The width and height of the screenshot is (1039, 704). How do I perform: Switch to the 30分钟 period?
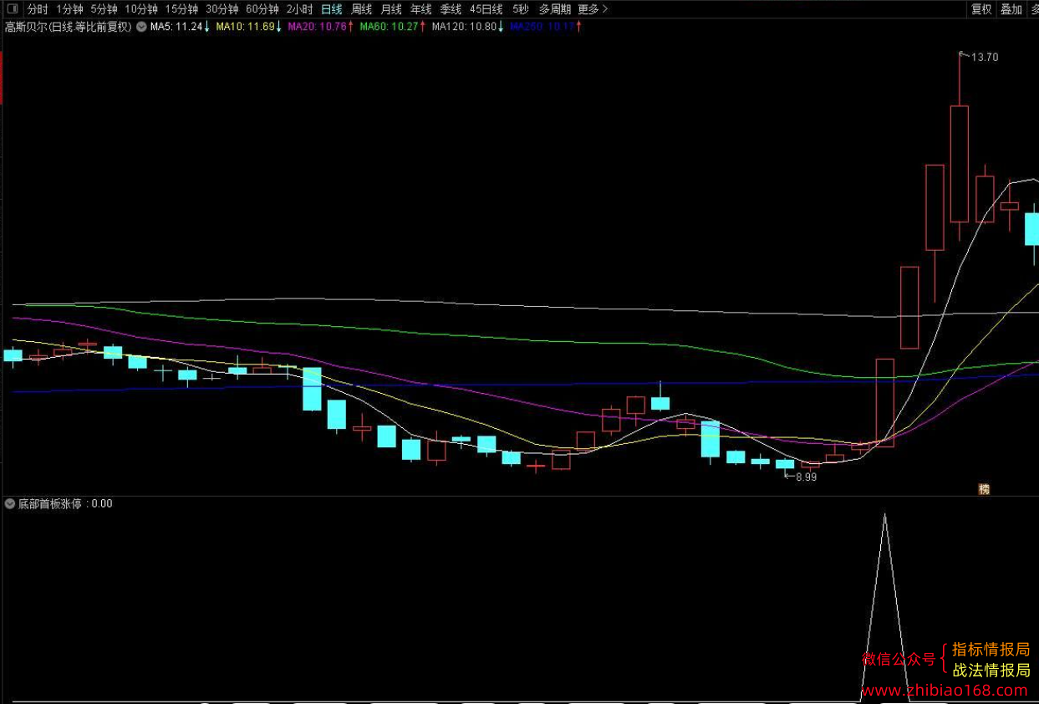(x=222, y=9)
